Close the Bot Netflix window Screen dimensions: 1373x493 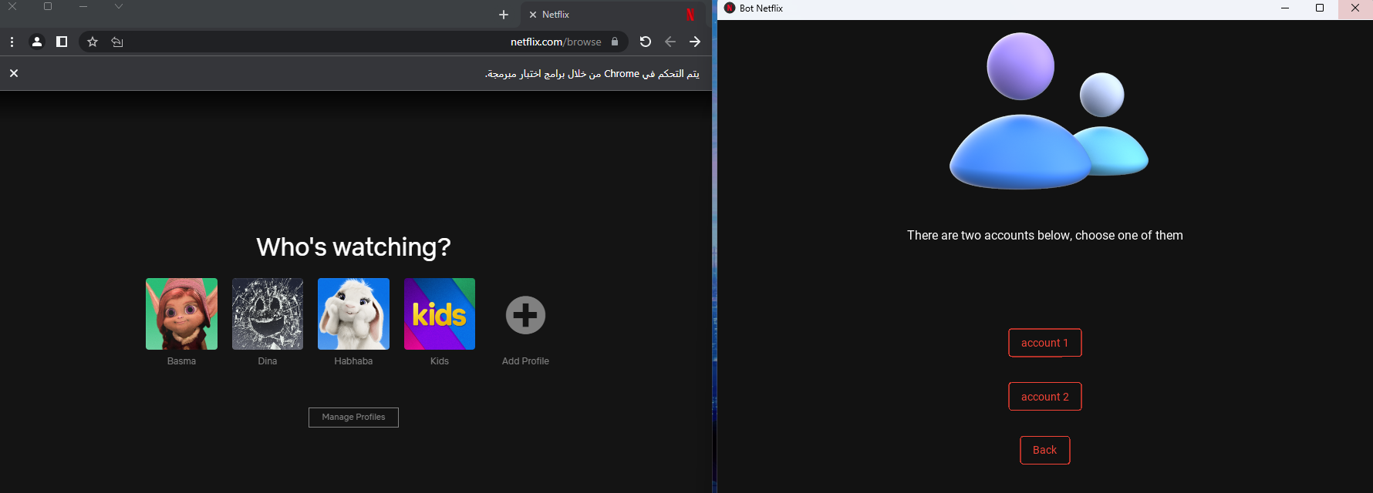click(x=1355, y=8)
